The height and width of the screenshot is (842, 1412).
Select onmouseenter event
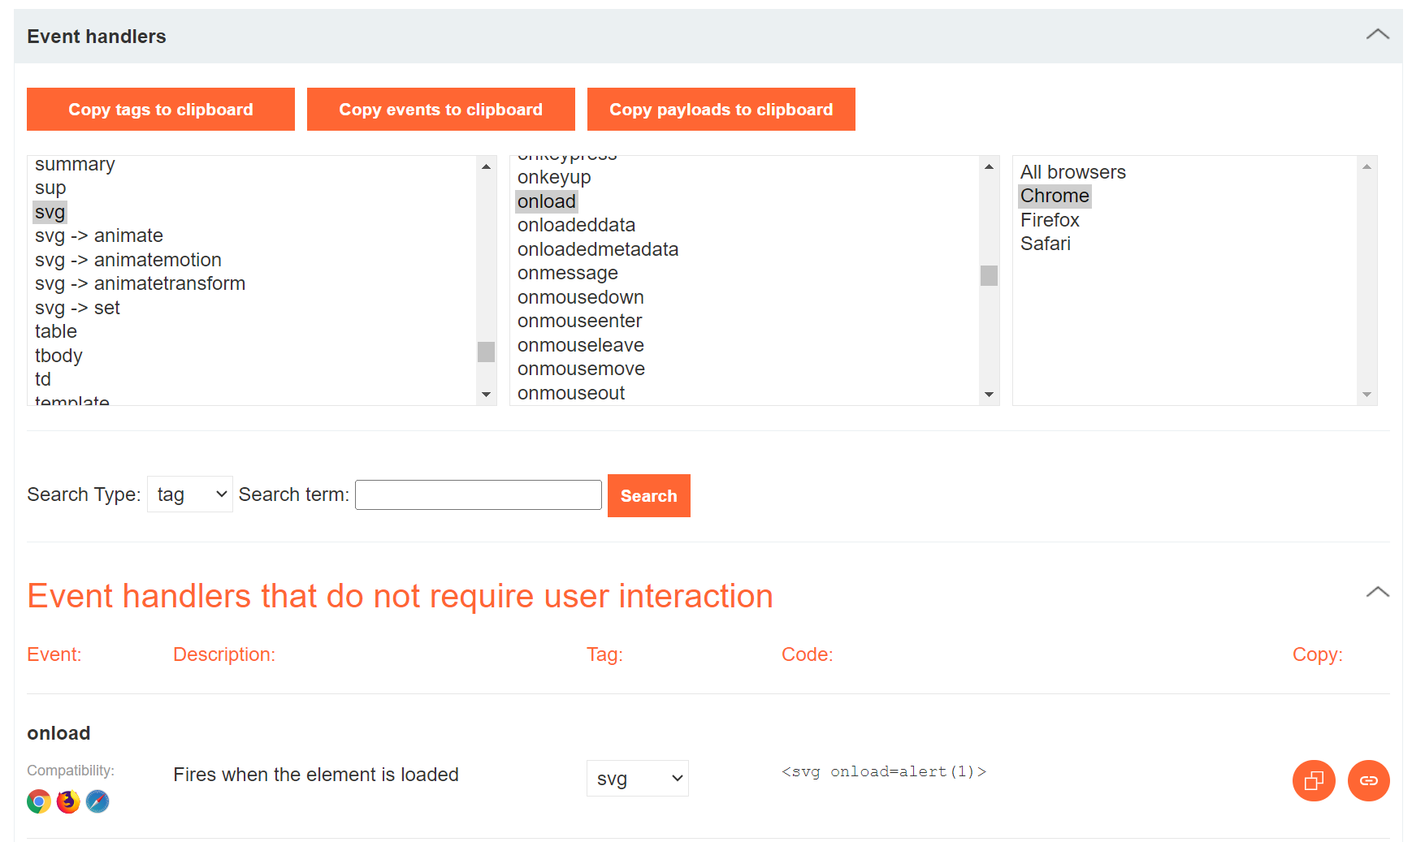[580, 321]
